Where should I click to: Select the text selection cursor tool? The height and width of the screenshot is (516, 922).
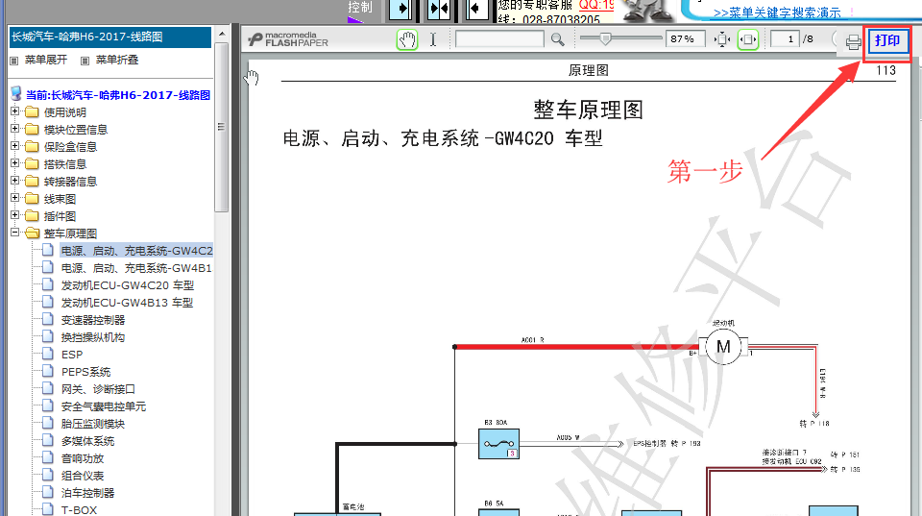point(433,40)
